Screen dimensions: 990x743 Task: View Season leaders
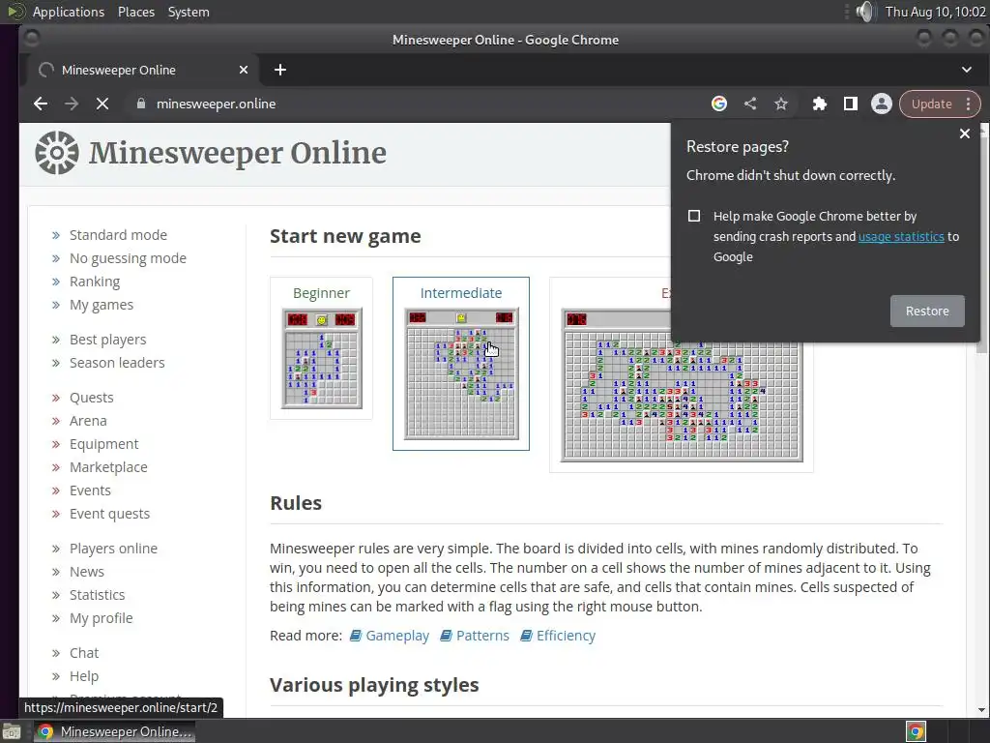click(x=117, y=363)
